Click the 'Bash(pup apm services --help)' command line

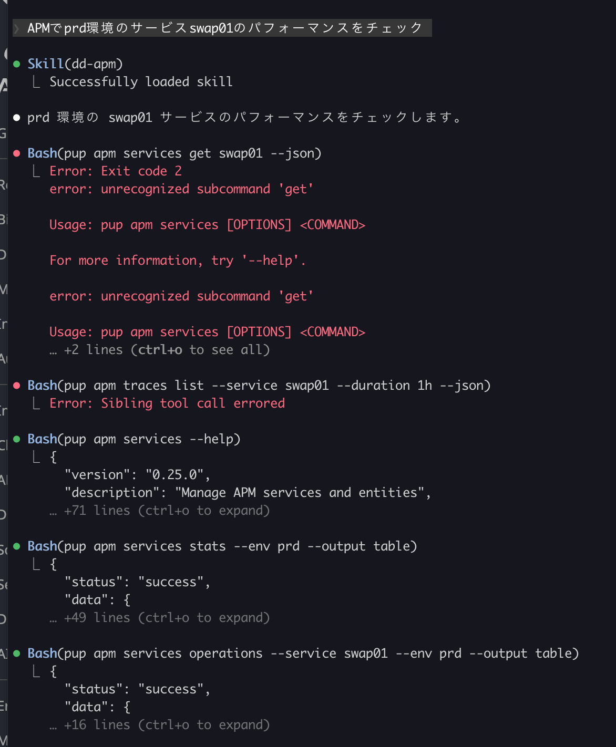point(134,439)
